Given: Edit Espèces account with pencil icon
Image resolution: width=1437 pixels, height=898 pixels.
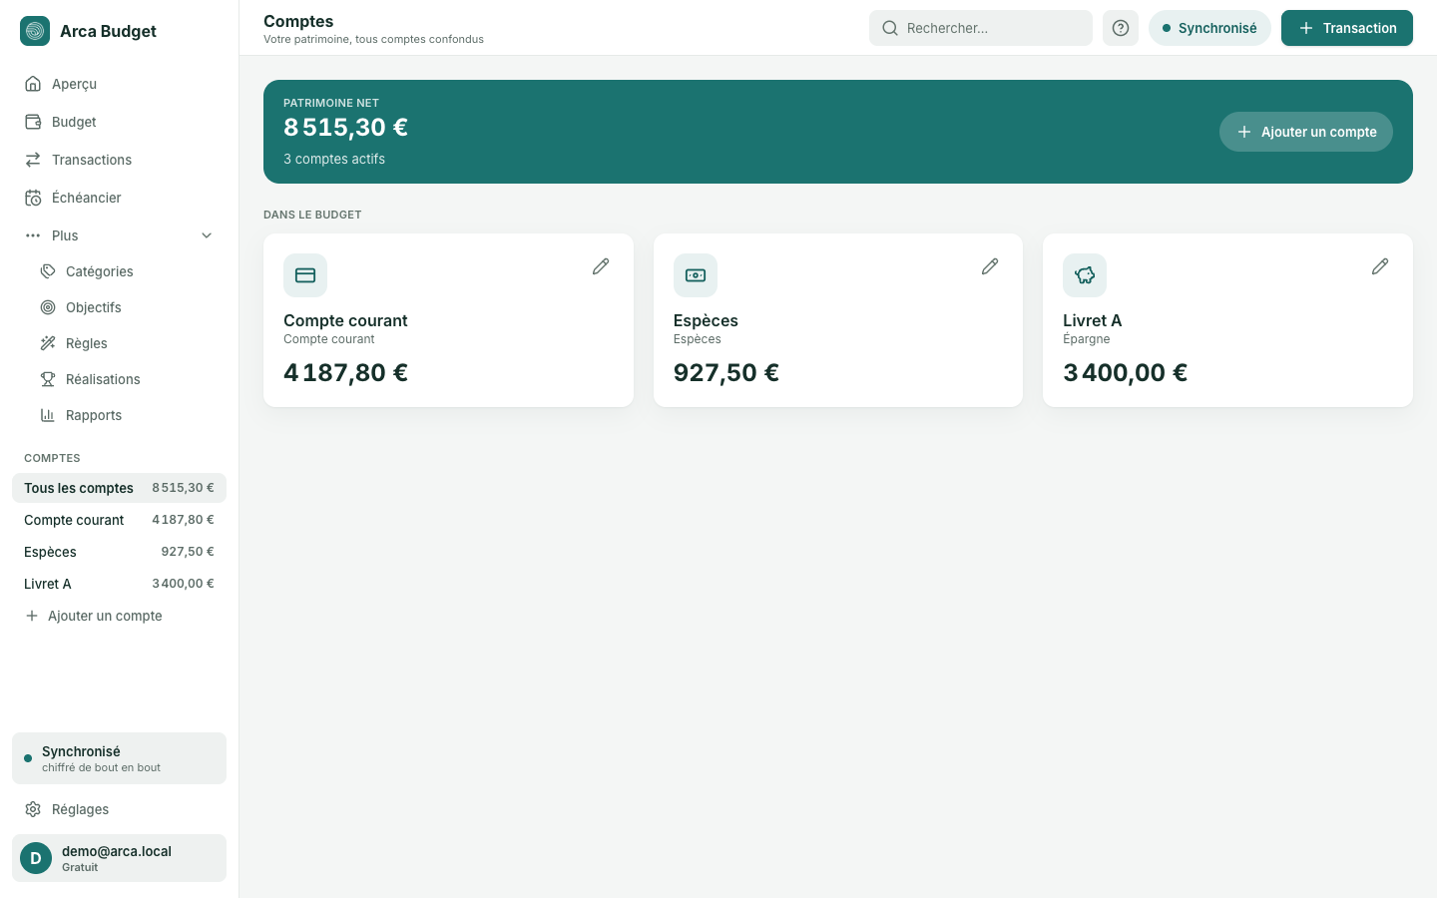Looking at the screenshot, I should click(990, 266).
